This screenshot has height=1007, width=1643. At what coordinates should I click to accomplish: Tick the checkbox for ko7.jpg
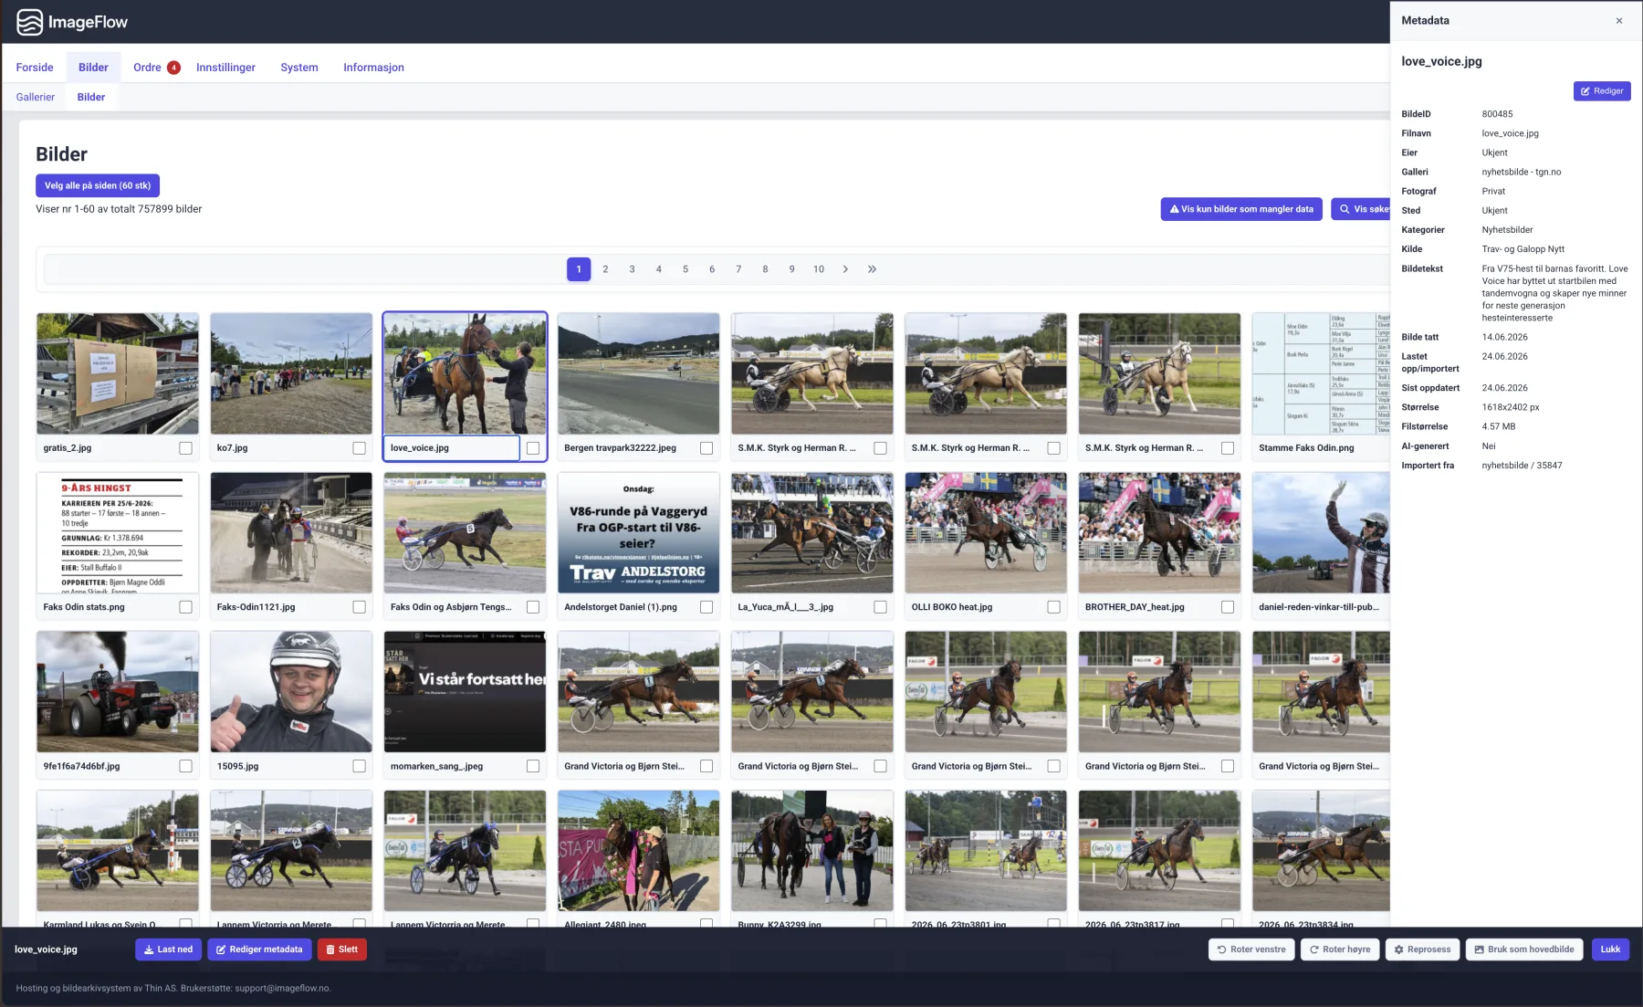pos(359,448)
